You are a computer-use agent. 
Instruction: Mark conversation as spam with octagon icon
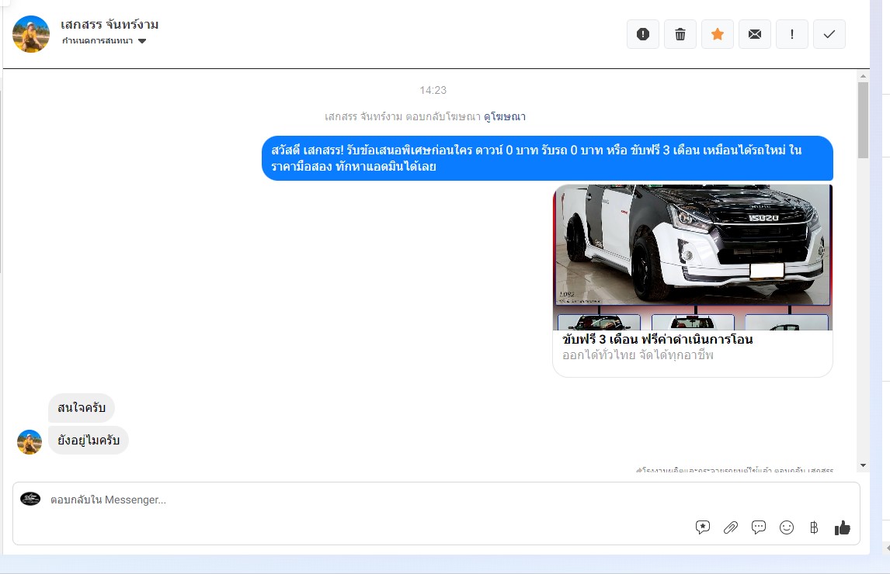coord(642,34)
